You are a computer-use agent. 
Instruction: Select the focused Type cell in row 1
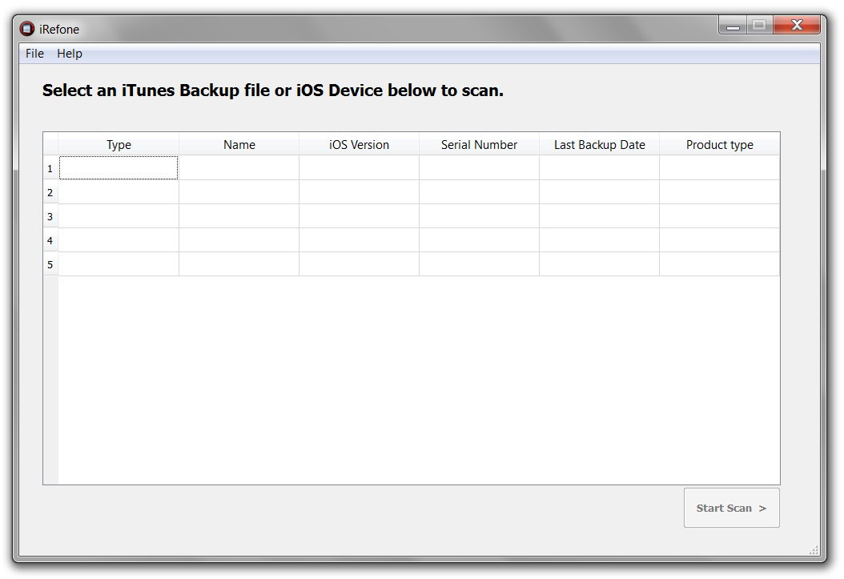(119, 168)
